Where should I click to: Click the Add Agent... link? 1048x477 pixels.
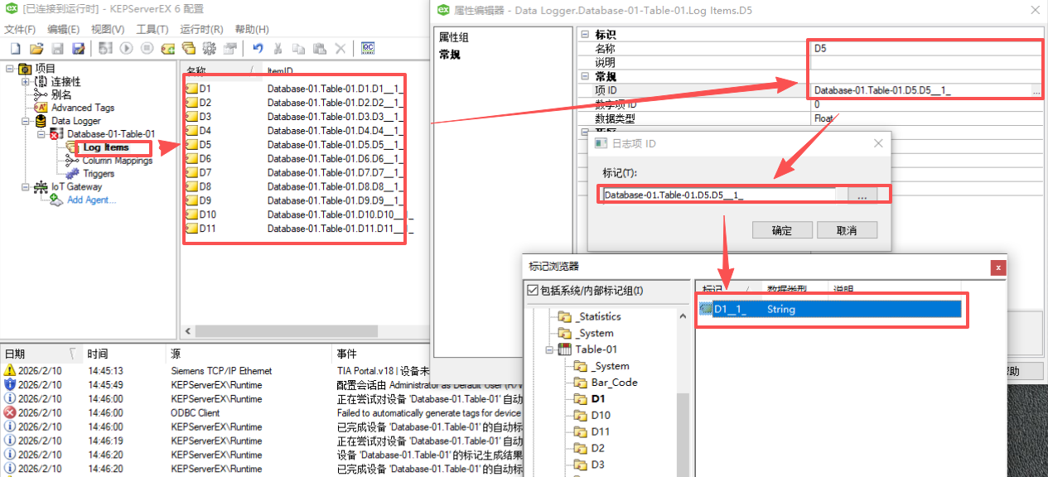[91, 200]
